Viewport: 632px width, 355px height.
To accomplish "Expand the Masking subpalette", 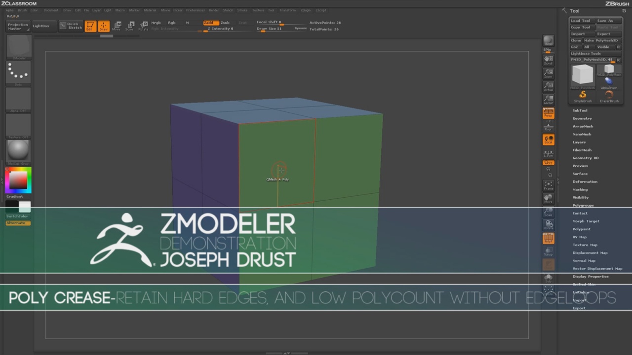I will point(580,189).
